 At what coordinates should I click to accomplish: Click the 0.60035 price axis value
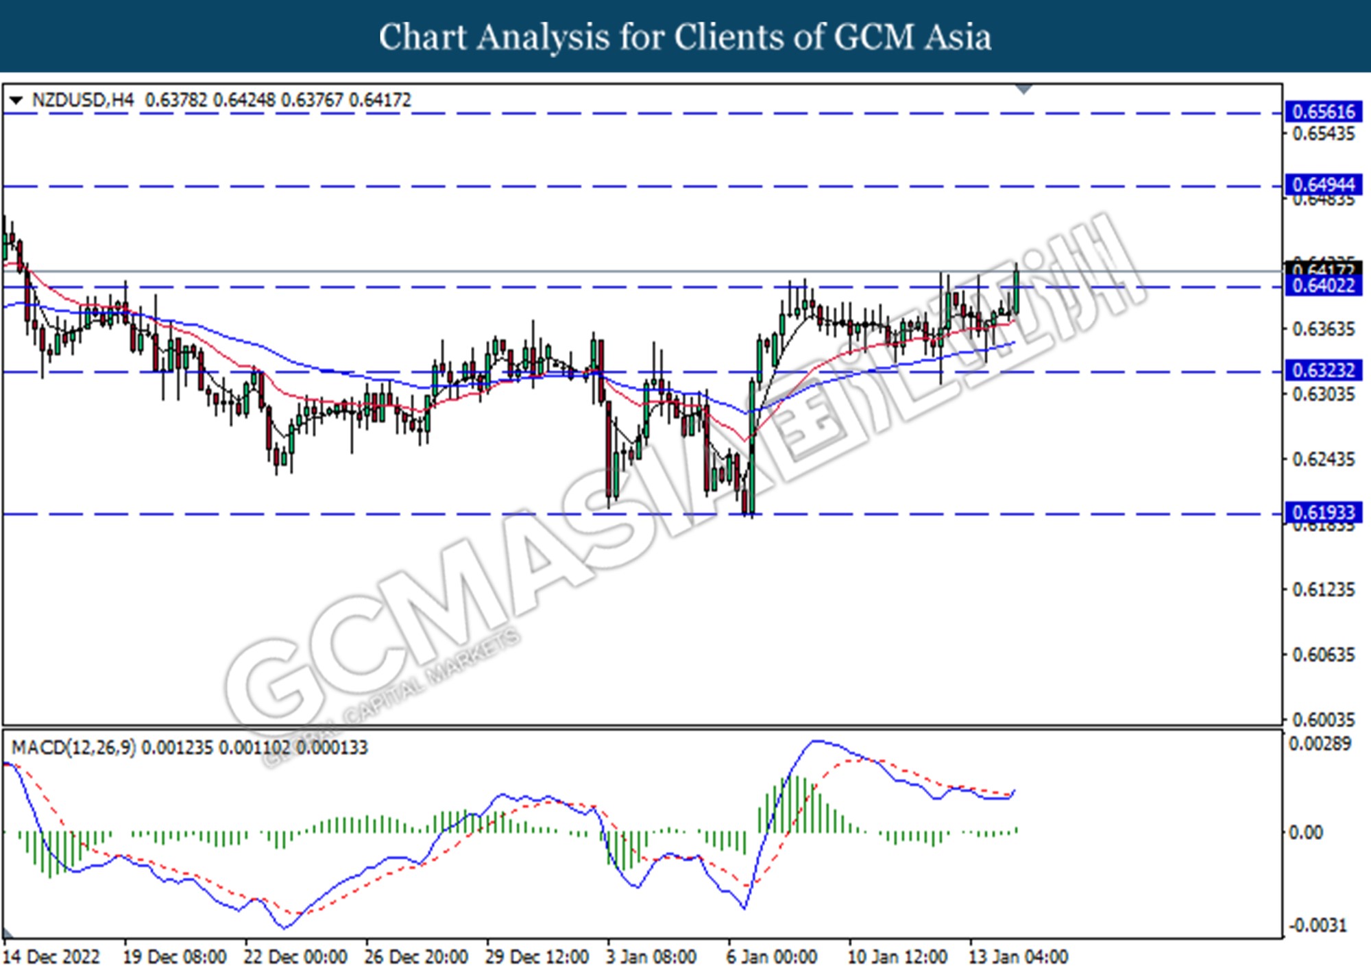click(1324, 720)
